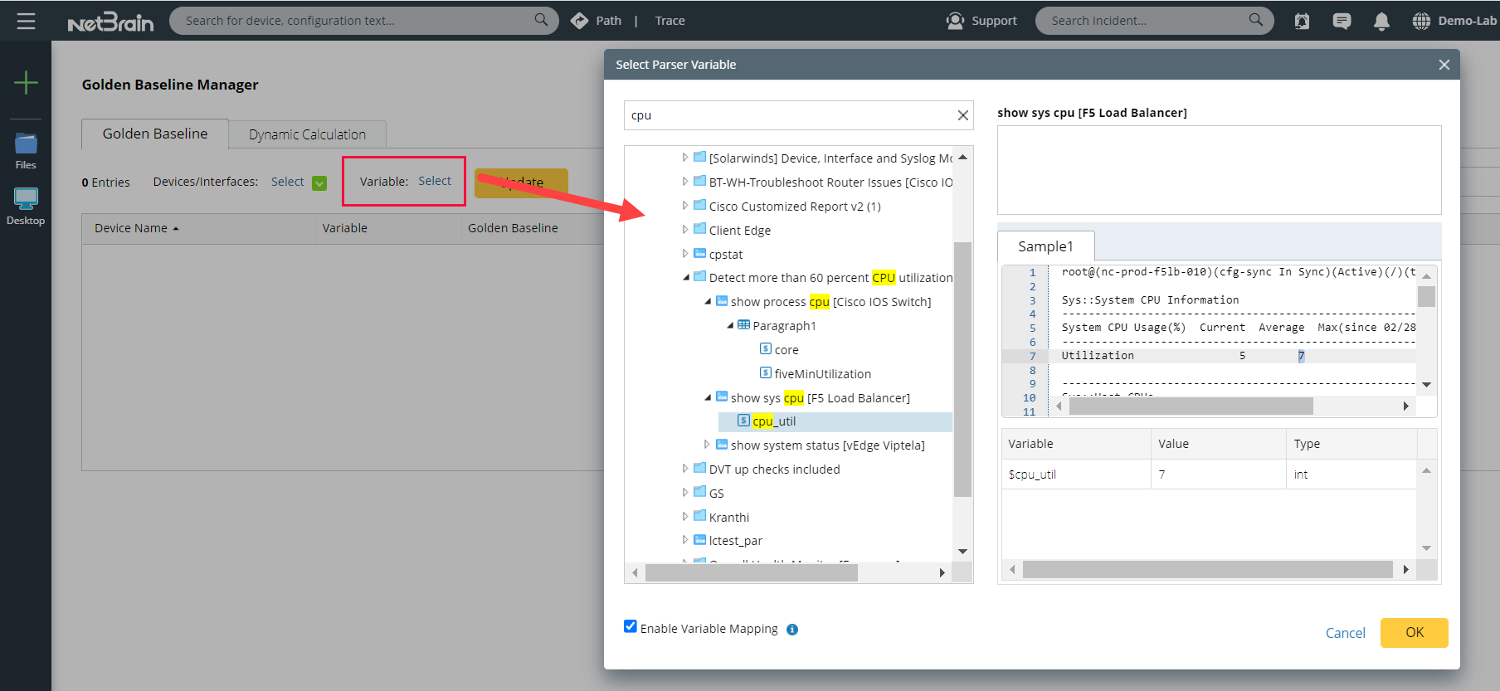Expand Cisco Customized Report v2 folder
The height and width of the screenshot is (691, 1500).
coord(684,205)
